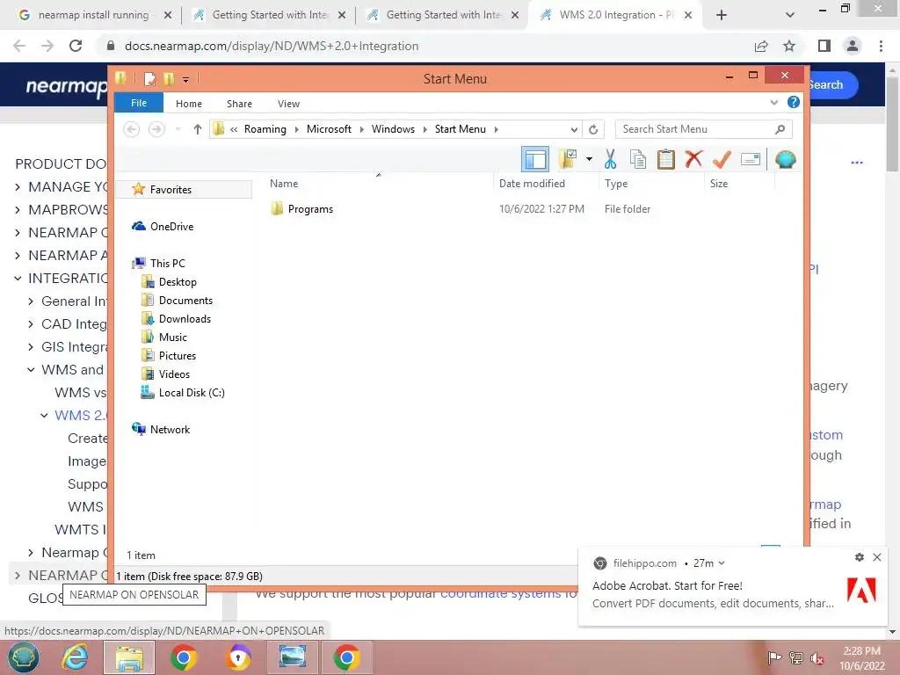Click the Chrome address bar URL
The width and height of the screenshot is (900, 675).
[272, 46]
